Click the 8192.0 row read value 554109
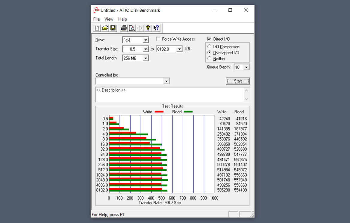Image resolution: width=350 pixels, height=223 pixels. tap(240, 190)
